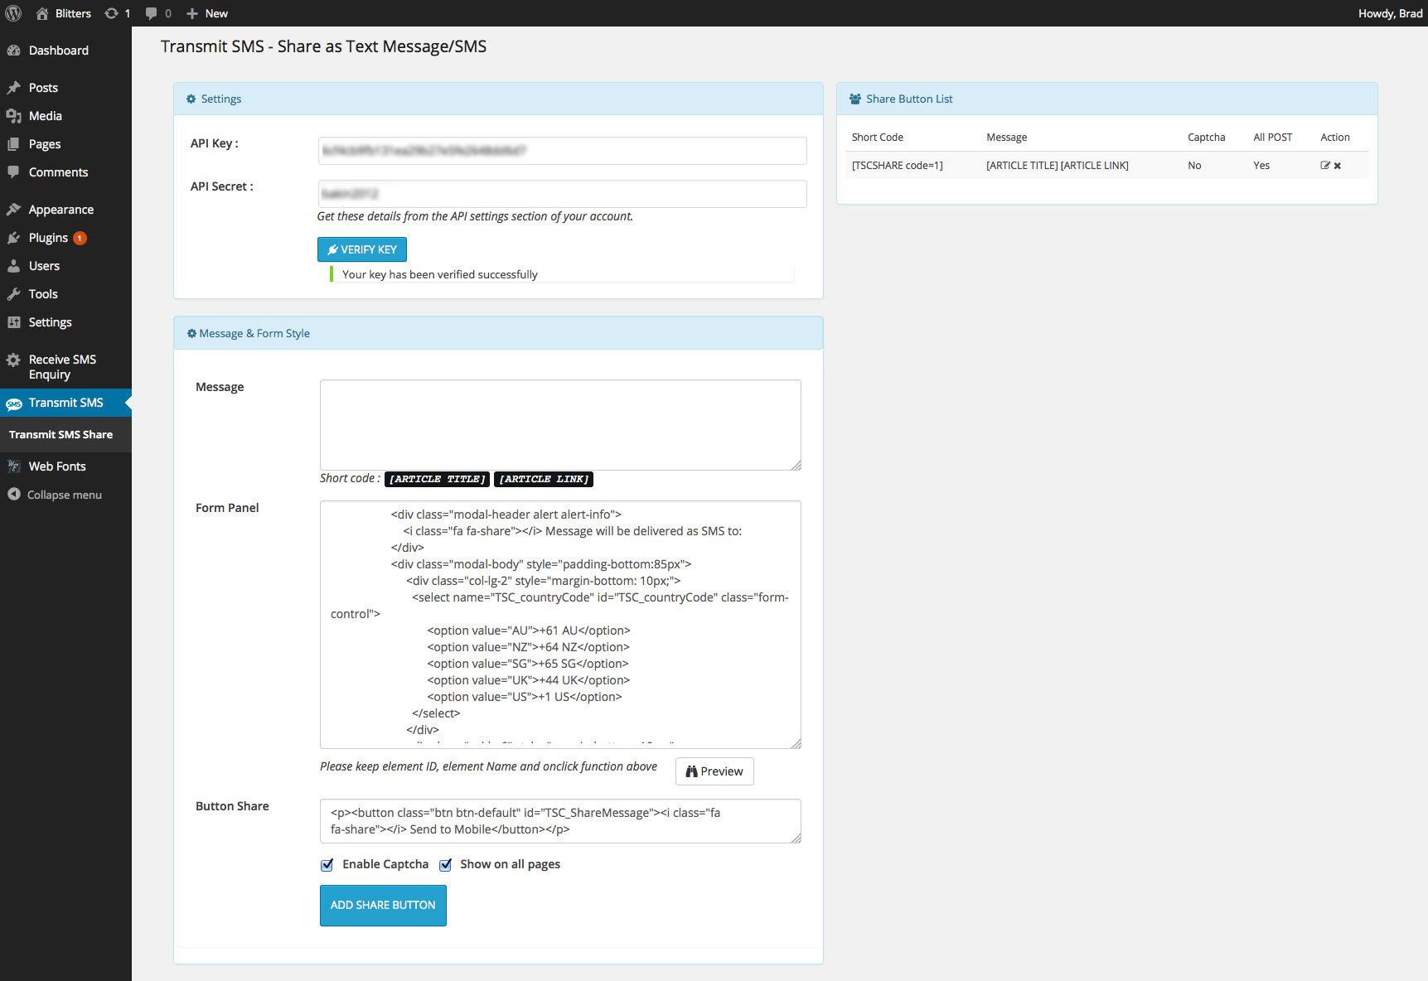Click the Message textarea resize handle
1428x981 pixels.
pos(796,465)
